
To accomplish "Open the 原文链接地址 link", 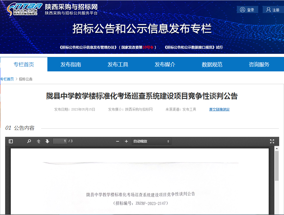I will pyautogui.click(x=219, y=109).
